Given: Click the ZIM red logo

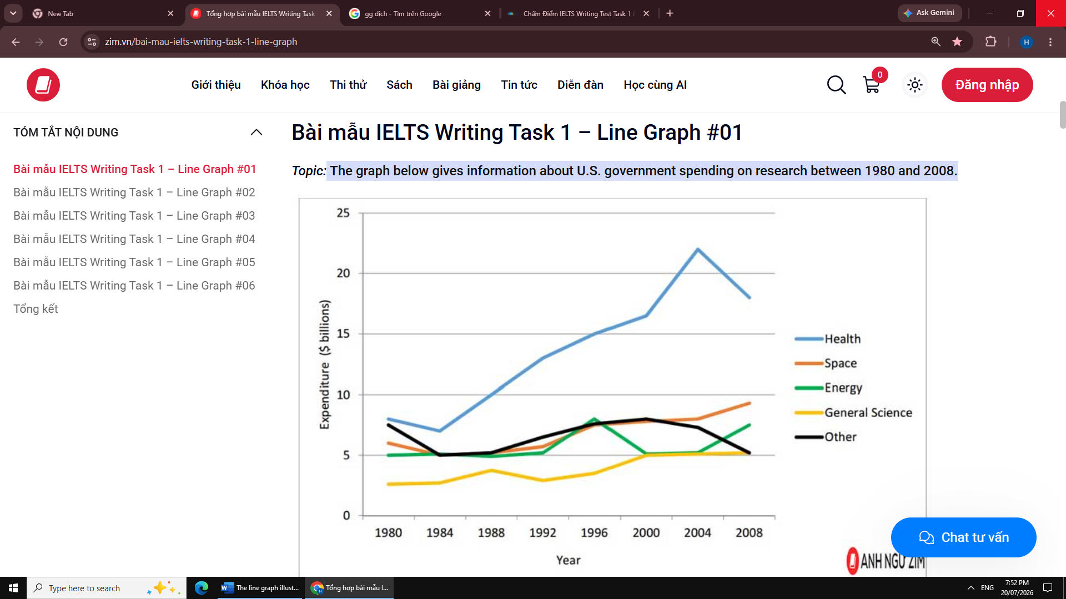Looking at the screenshot, I should coord(43,85).
